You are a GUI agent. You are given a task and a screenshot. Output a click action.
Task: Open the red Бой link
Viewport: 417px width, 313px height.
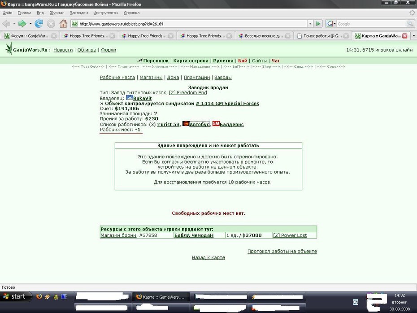[243, 61]
